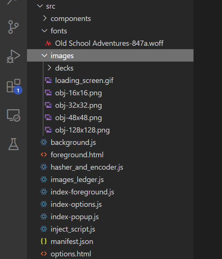Viewport: 222px width, 259px height.
Task: Select the components folder label
Action: pyautogui.click(x=70, y=19)
